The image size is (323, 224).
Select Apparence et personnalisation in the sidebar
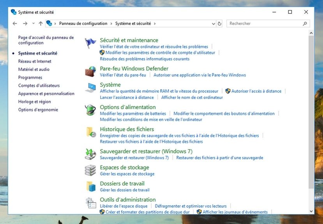point(46,93)
